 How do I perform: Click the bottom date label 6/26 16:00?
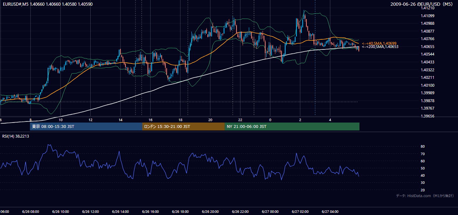pos(150,211)
